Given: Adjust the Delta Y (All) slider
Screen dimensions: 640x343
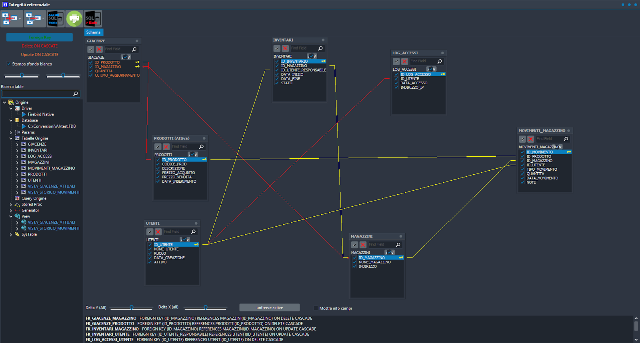Looking at the screenshot, I should pos(132,308).
